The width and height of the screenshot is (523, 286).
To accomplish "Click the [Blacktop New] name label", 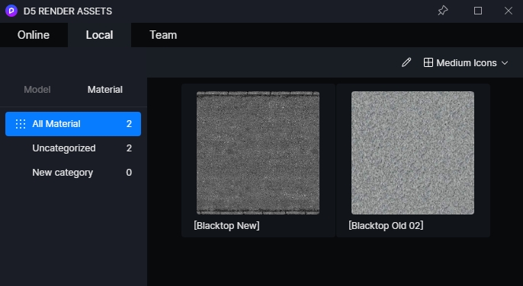I will tap(226, 226).
